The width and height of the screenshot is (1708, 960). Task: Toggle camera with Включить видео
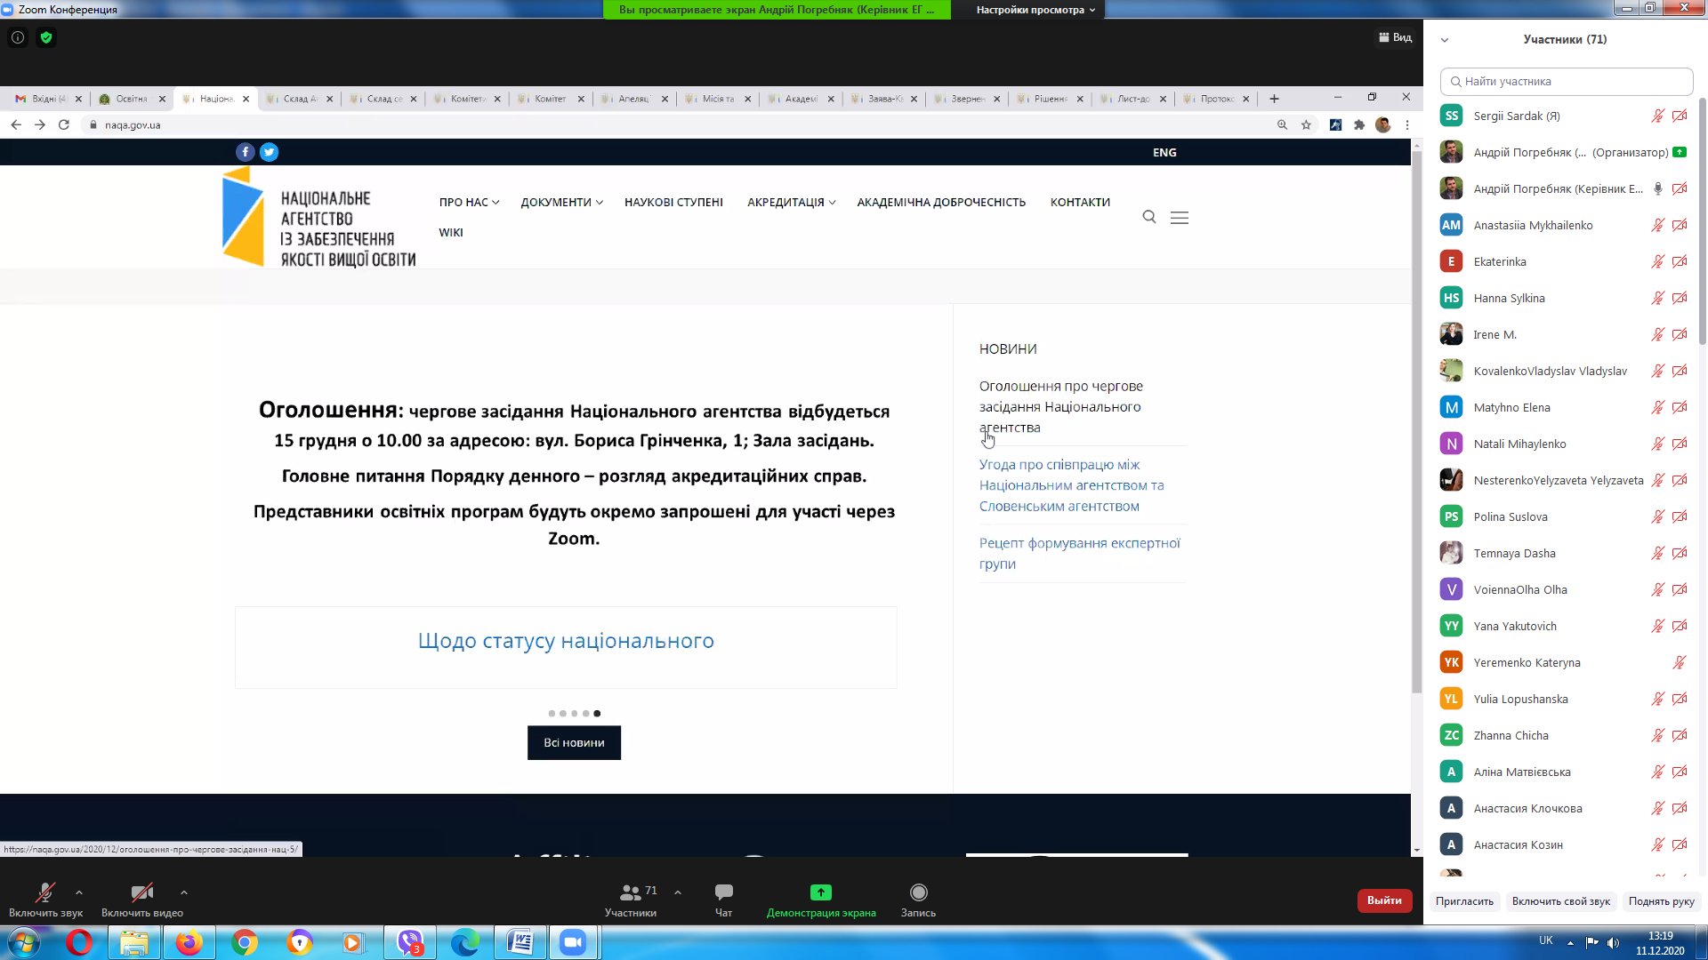(x=142, y=900)
